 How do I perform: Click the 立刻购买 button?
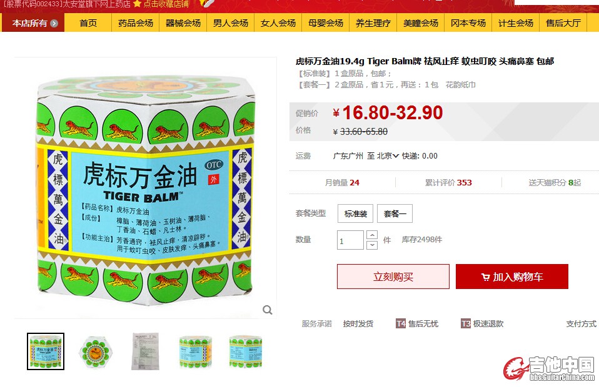coord(393,277)
